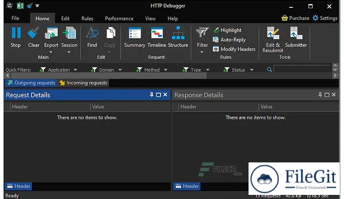
Task: Click the brush icon in quick access toolbar
Action: pos(30,6)
